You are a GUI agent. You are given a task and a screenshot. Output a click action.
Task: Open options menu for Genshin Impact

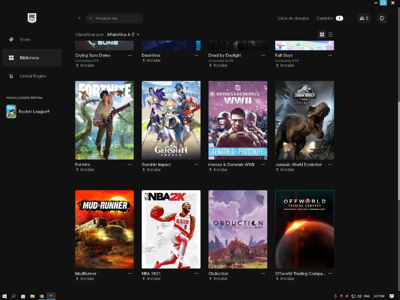pos(197,165)
